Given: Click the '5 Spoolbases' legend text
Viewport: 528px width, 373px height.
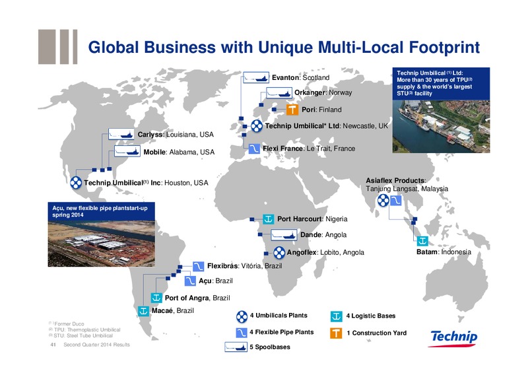Looking at the screenshot, I should tap(270, 347).
